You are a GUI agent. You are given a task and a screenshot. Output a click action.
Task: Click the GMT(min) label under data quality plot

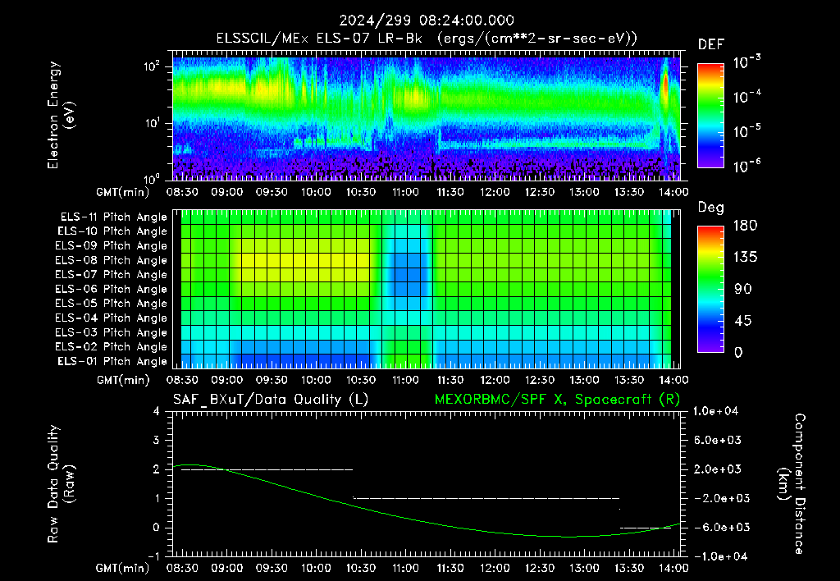[x=123, y=568]
